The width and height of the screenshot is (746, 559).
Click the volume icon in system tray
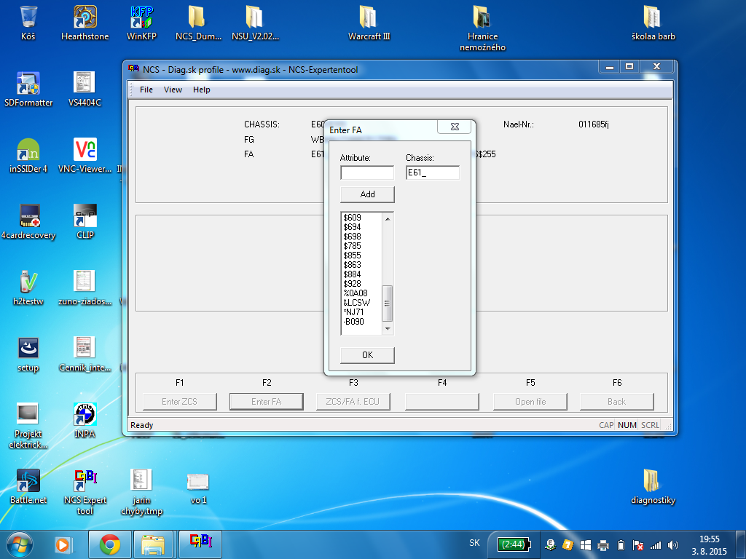[x=672, y=544]
